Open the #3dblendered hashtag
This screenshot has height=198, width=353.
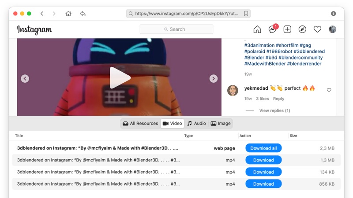coord(309,51)
